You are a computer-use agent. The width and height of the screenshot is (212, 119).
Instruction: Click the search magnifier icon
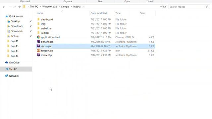[207, 7]
